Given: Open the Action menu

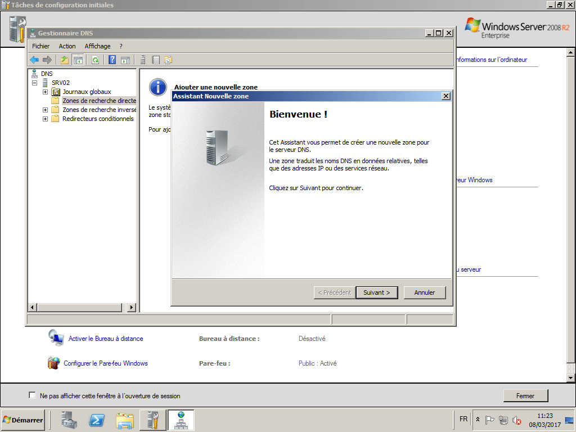Looking at the screenshot, I should click(x=67, y=46).
